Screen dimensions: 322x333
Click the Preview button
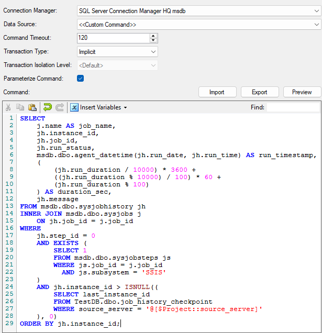pyautogui.click(x=302, y=92)
